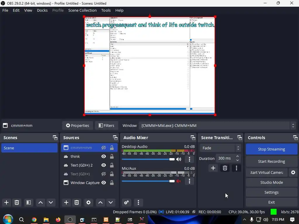The width and height of the screenshot is (299, 224).
Task: Adjust Mic/Aux volume slider
Action: pyautogui.click(x=148, y=181)
